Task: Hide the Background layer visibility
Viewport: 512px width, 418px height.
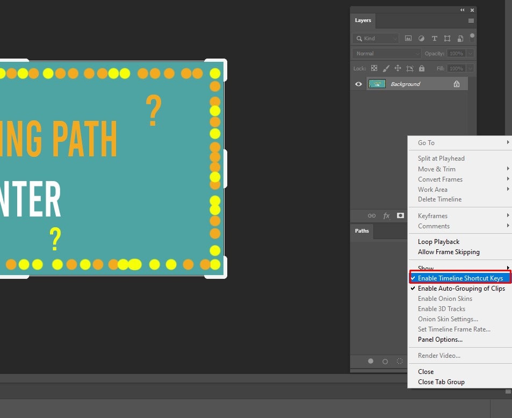Action: (x=358, y=84)
